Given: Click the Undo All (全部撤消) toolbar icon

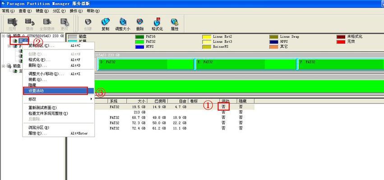Looking at the screenshot, I should click(x=47, y=22).
